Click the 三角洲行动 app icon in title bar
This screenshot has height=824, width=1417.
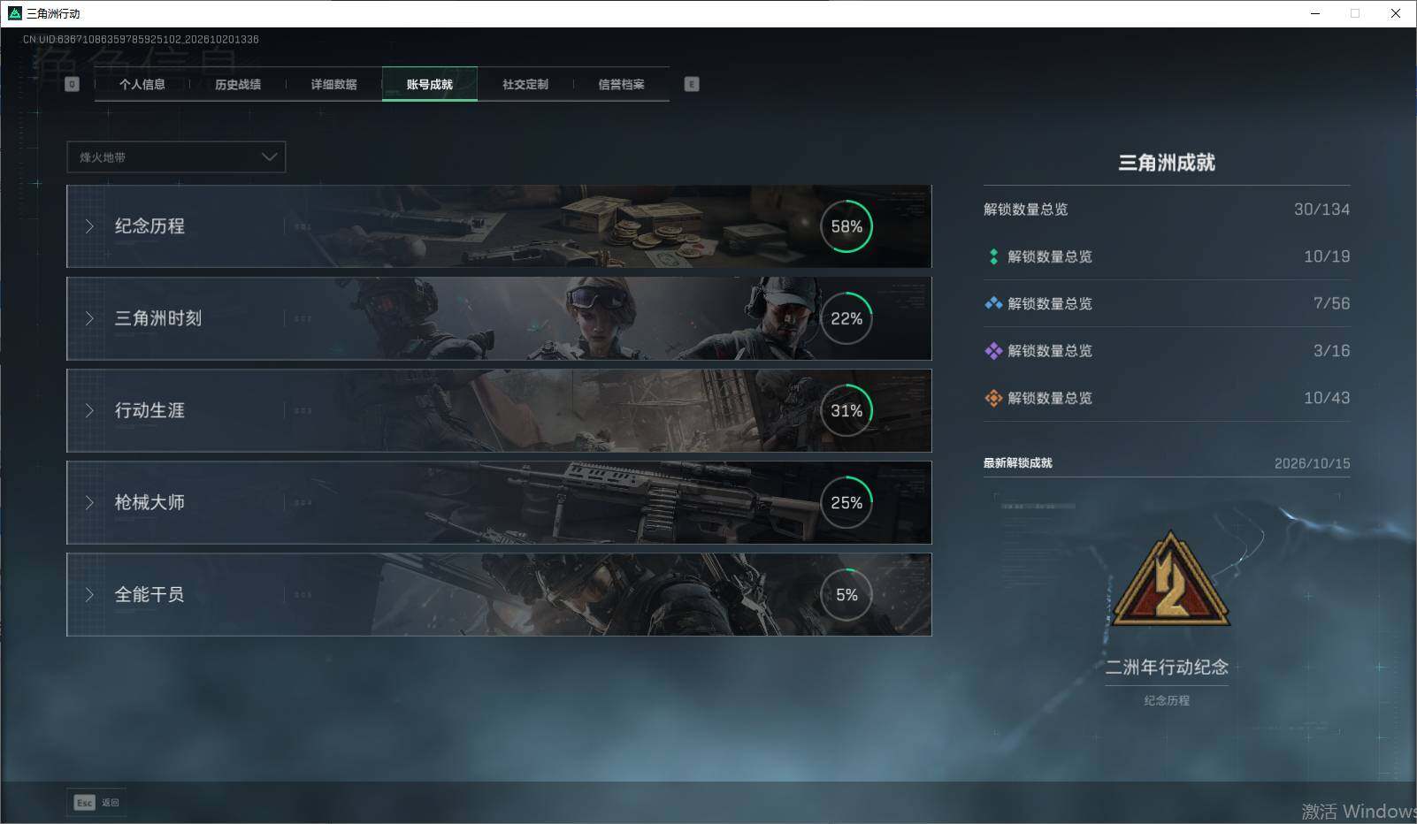14,13
